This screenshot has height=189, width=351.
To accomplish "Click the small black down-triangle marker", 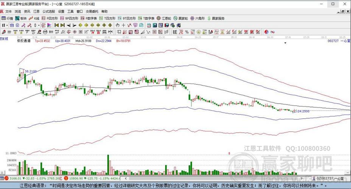I will tap(286, 43).
